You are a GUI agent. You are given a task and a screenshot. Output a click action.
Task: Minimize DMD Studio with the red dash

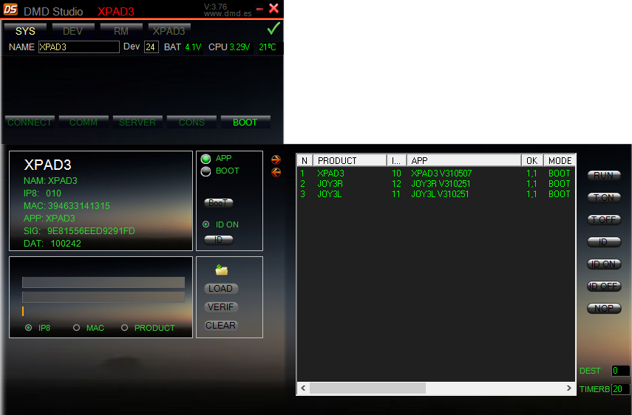[x=260, y=9]
